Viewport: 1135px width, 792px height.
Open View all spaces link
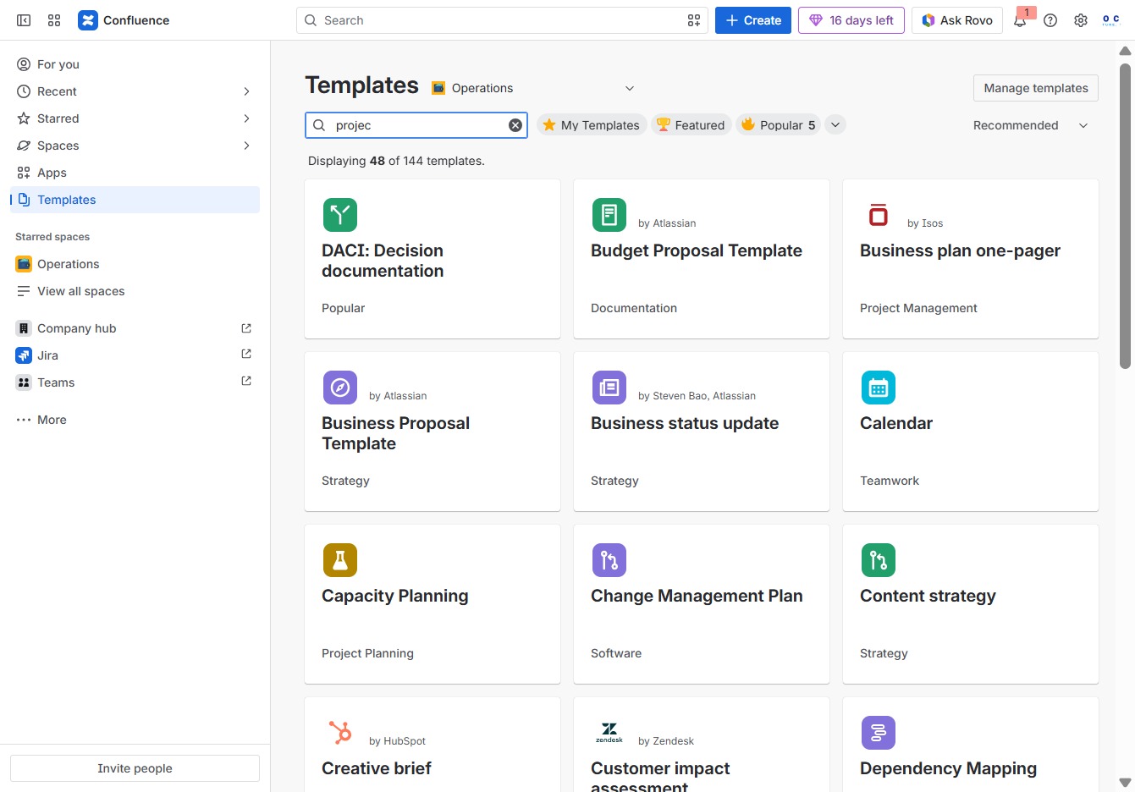click(135, 291)
